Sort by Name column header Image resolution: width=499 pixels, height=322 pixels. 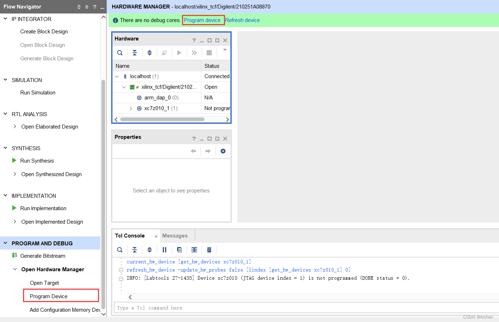tap(157, 66)
